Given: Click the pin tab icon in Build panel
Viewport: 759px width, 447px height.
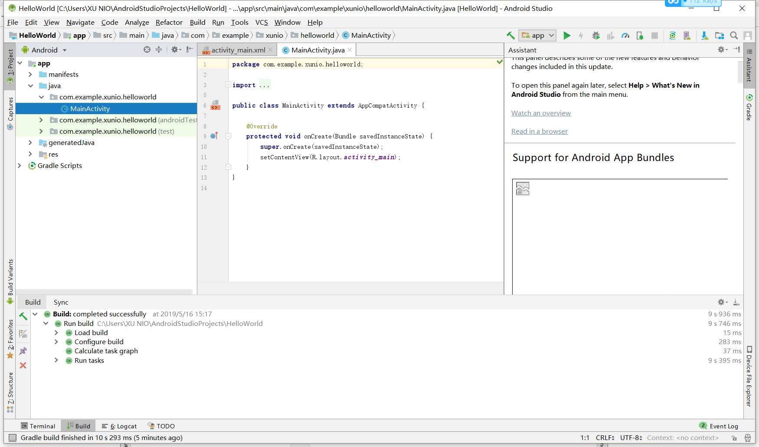Looking at the screenshot, I should click(x=23, y=351).
